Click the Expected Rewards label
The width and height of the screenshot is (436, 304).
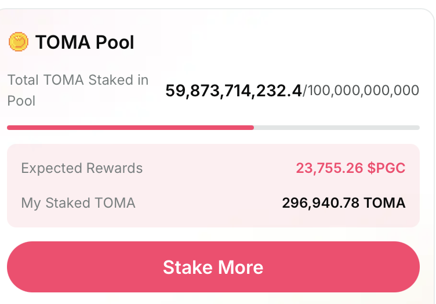point(82,168)
